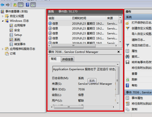This screenshot has width=152, height=117.
Task: Click 将所有事件另存为 action
Action: (x=142, y=62)
